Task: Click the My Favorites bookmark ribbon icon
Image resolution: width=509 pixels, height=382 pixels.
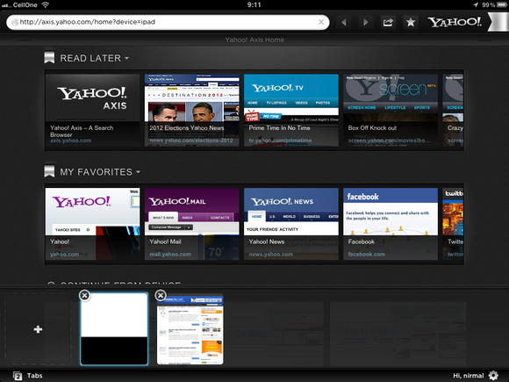Action: tap(49, 171)
